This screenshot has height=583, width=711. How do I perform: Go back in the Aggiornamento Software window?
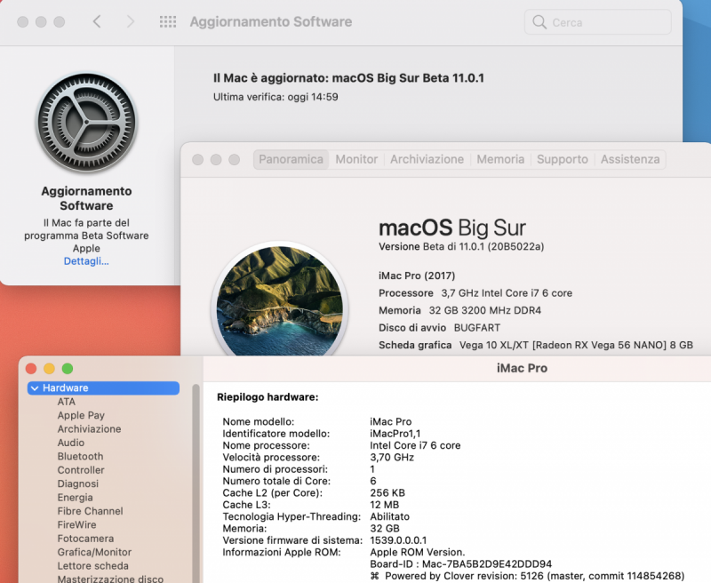97,21
